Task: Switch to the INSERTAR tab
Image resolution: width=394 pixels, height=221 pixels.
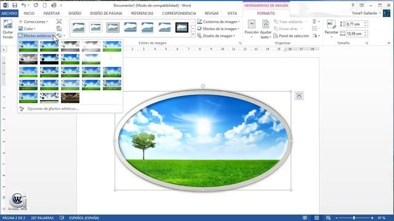Action: pyautogui.click(x=52, y=14)
